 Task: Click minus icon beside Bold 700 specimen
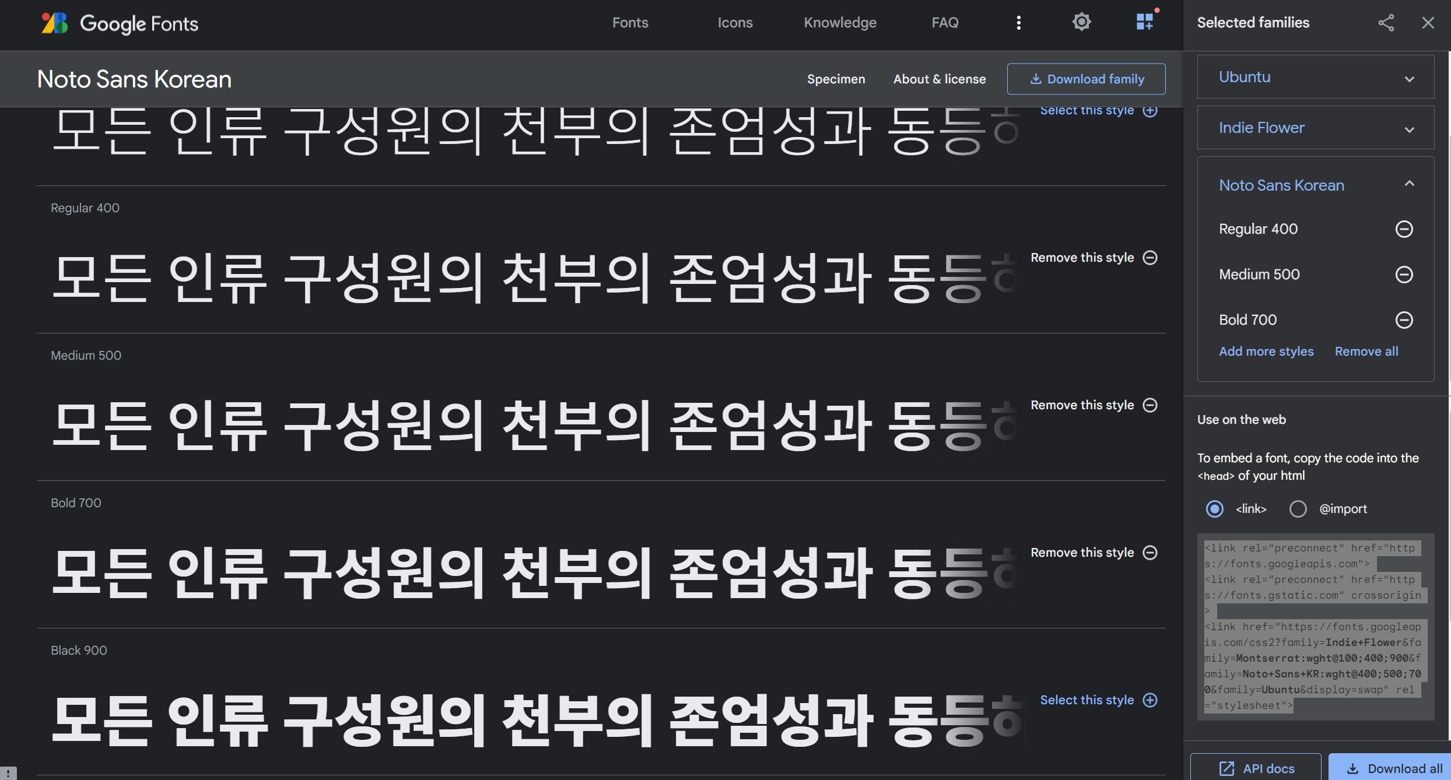[x=1150, y=553]
